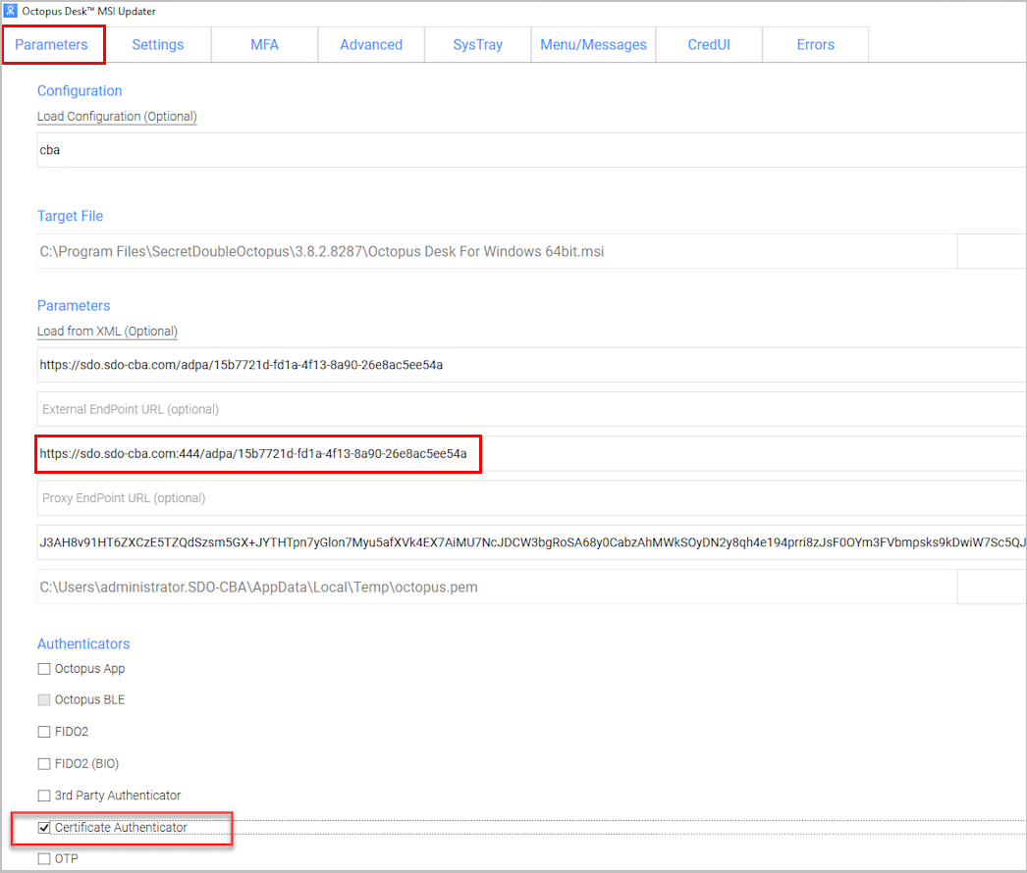Click the Load Configuration (Optional) link
The image size is (1027, 873).
[x=117, y=117]
